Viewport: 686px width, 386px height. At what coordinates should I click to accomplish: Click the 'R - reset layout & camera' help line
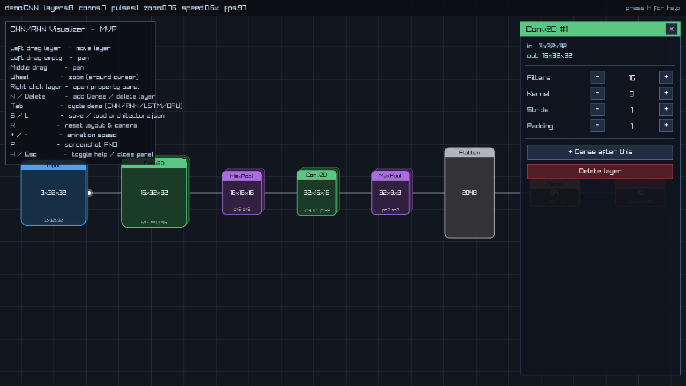tap(73, 125)
